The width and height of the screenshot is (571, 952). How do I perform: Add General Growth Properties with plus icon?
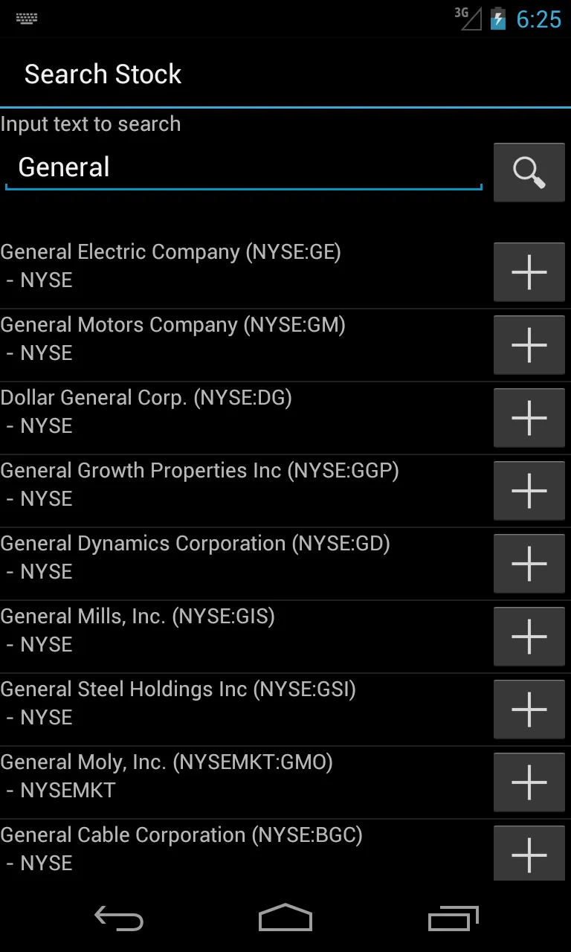(x=529, y=491)
